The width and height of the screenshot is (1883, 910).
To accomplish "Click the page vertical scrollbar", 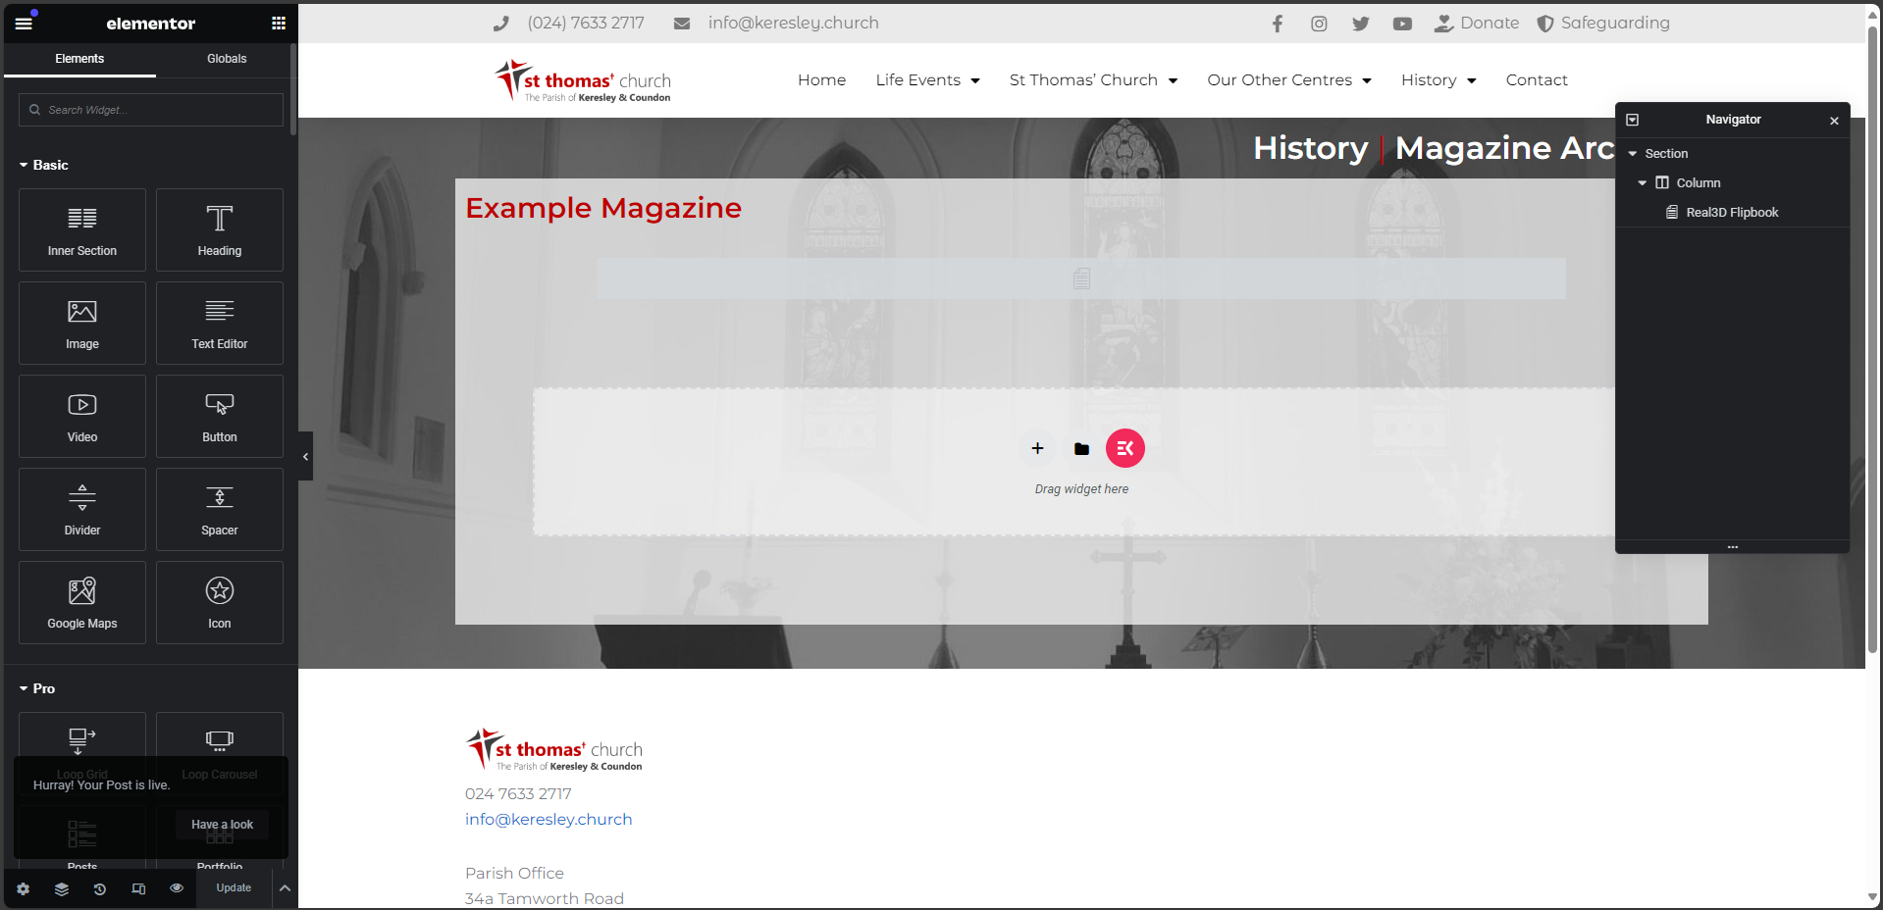I will [x=1873, y=338].
